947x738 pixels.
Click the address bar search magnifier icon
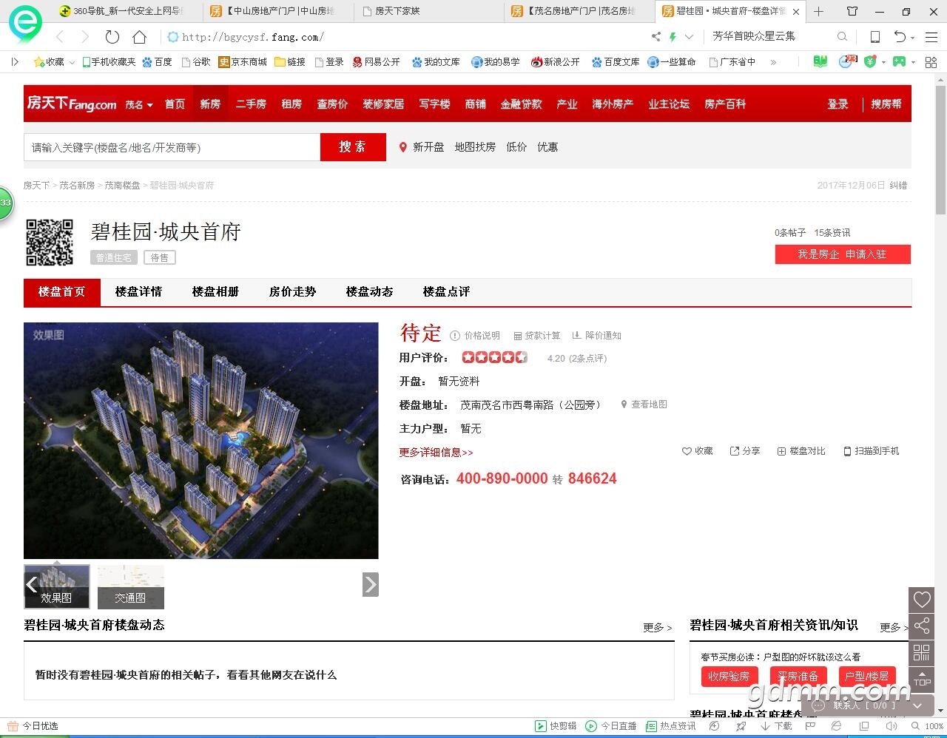tap(842, 36)
